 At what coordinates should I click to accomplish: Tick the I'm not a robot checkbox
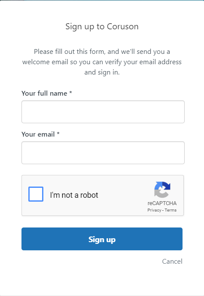click(x=36, y=194)
